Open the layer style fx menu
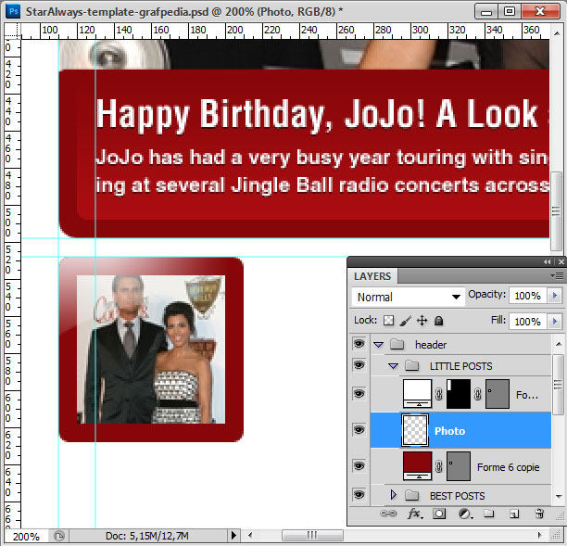The height and width of the screenshot is (546, 567). pos(413,514)
